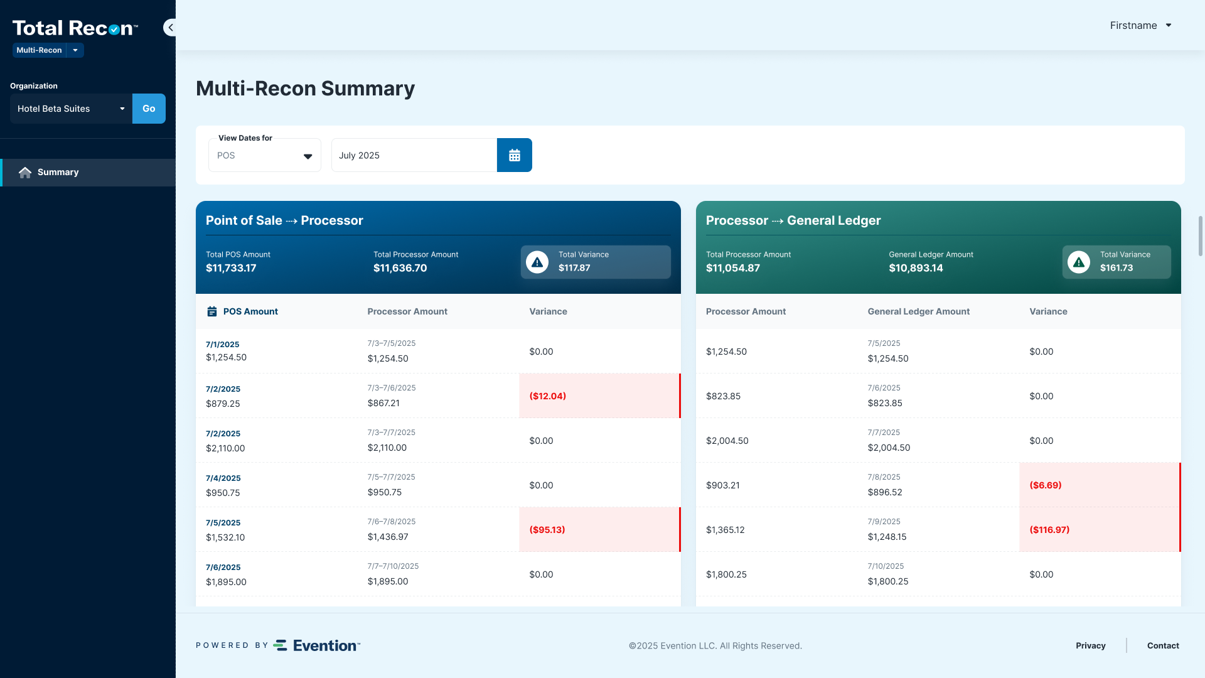The height and width of the screenshot is (678, 1205).
Task: Click the POS Total Variance warning icon
Action: click(x=537, y=262)
